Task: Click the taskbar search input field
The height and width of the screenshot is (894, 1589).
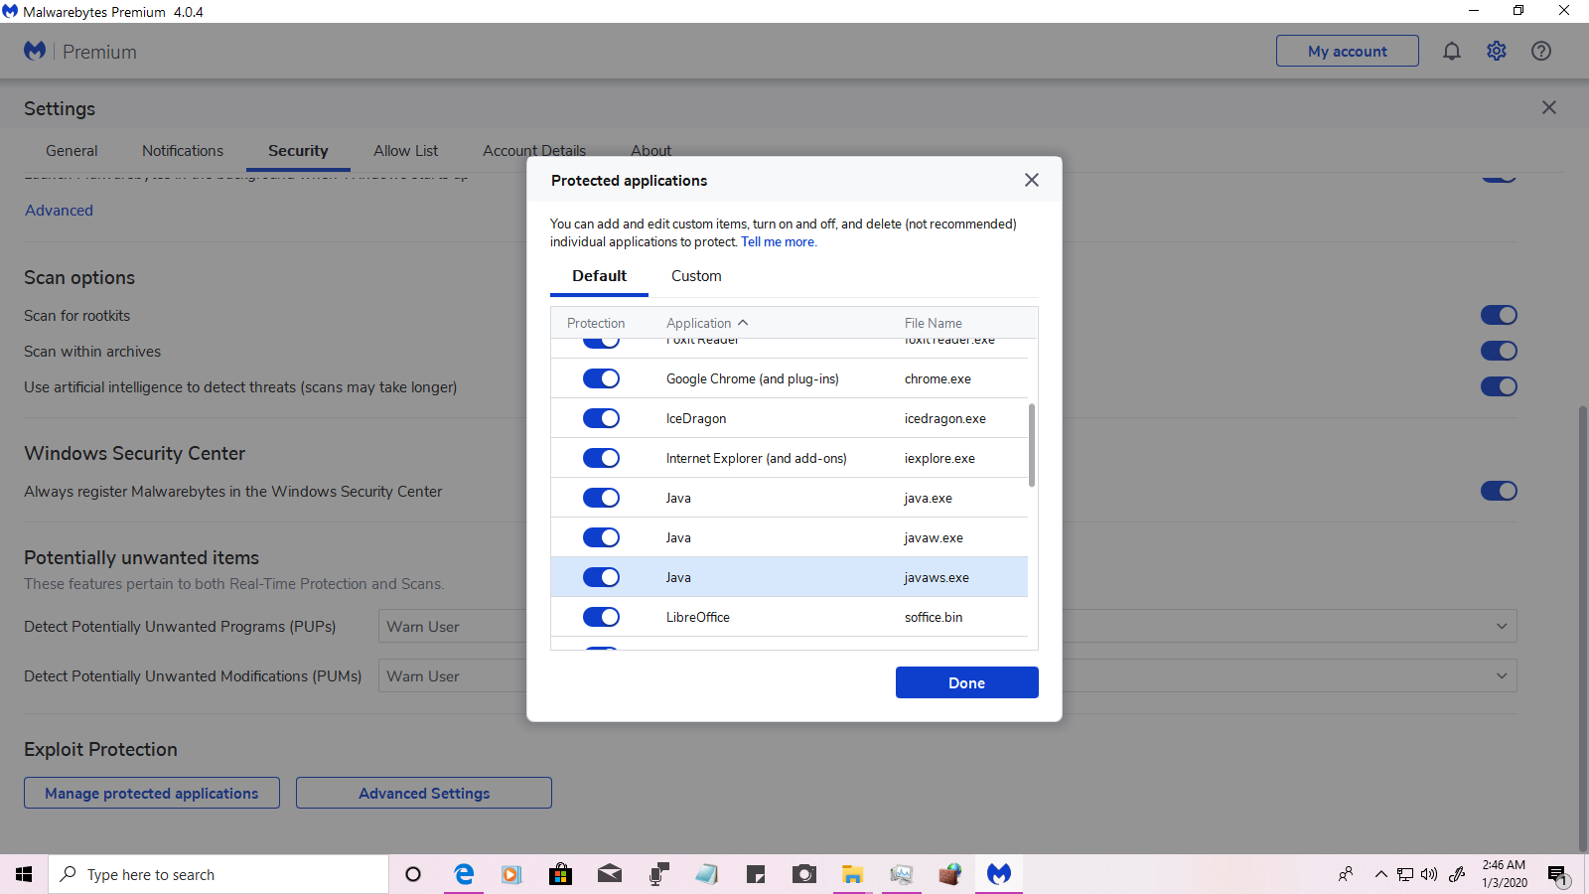Action: [218, 874]
